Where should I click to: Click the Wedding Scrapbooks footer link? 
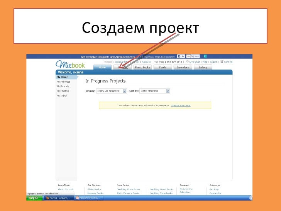tap(161, 193)
